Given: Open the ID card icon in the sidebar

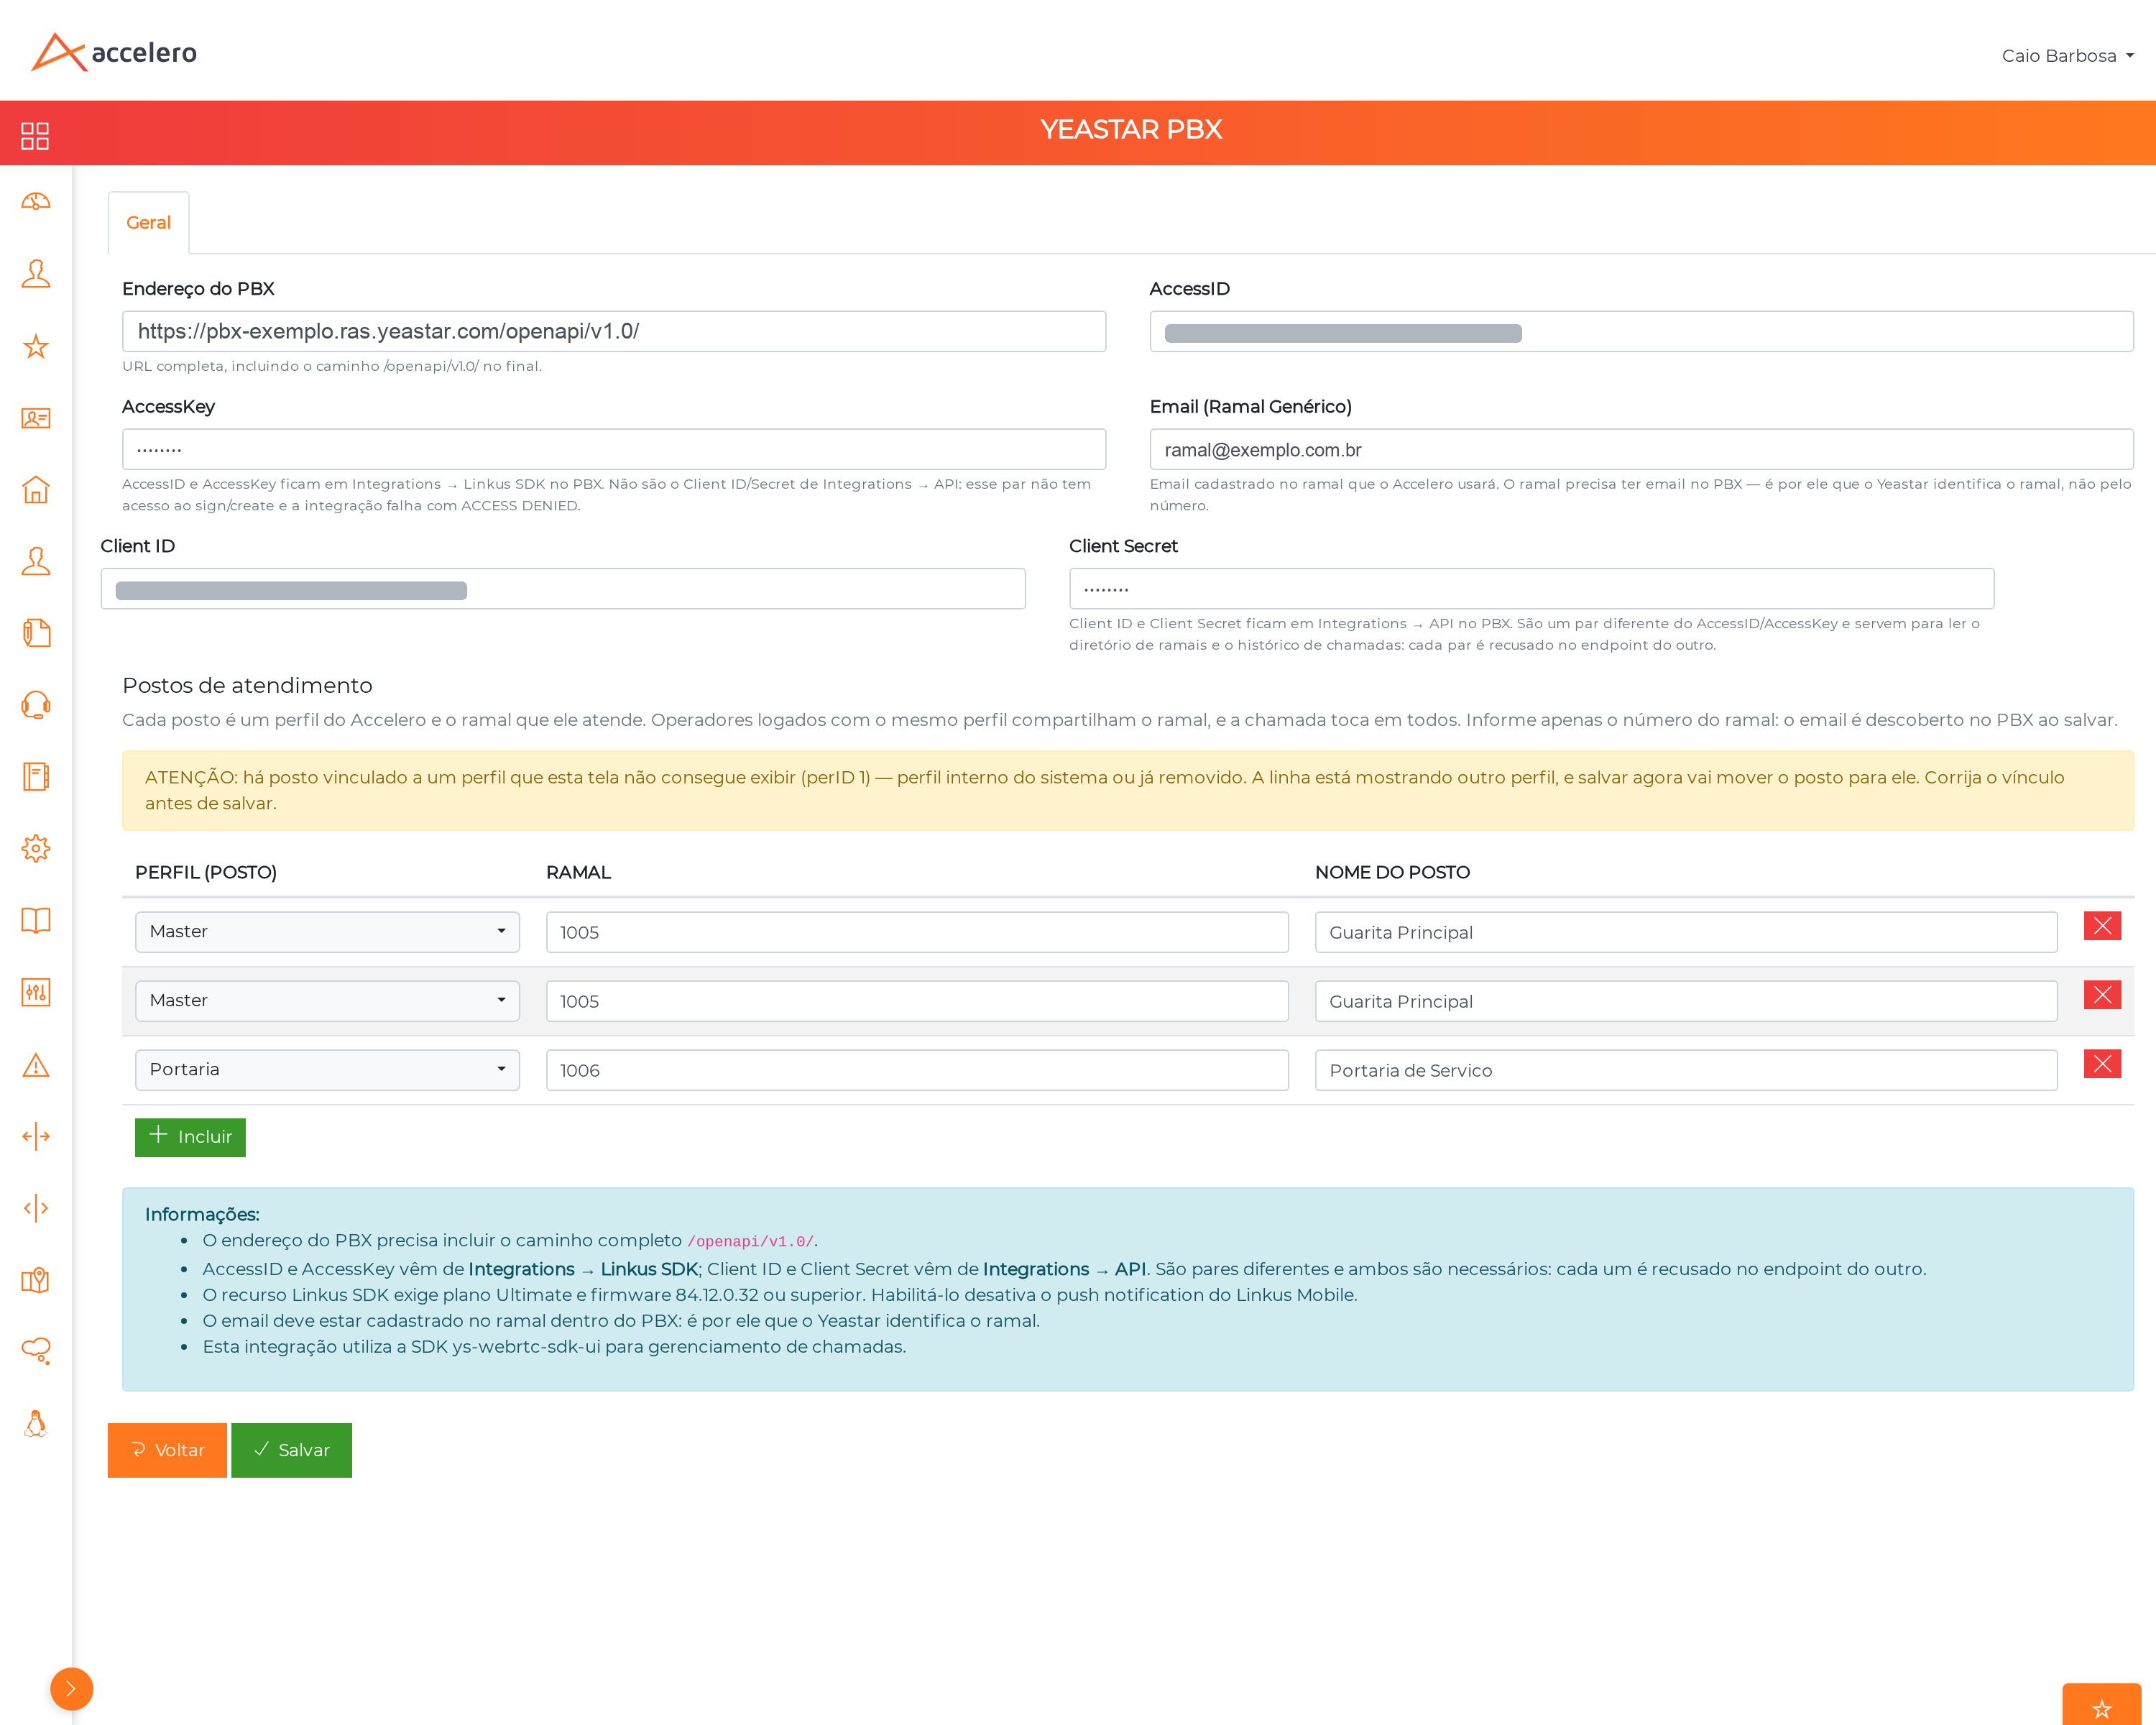Looking at the screenshot, I should [35, 418].
